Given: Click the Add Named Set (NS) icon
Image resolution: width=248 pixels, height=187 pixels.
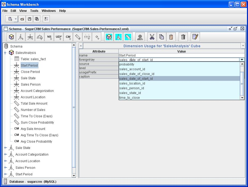Looking at the screenshot, I should [49, 37].
